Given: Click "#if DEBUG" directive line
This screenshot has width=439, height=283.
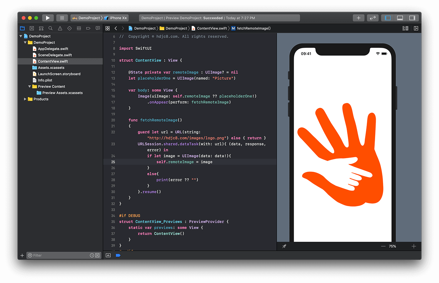Looking at the screenshot, I should click(x=130, y=216).
